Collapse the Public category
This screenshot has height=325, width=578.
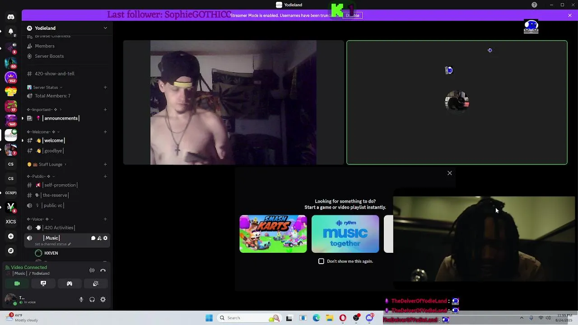pyautogui.click(x=41, y=176)
